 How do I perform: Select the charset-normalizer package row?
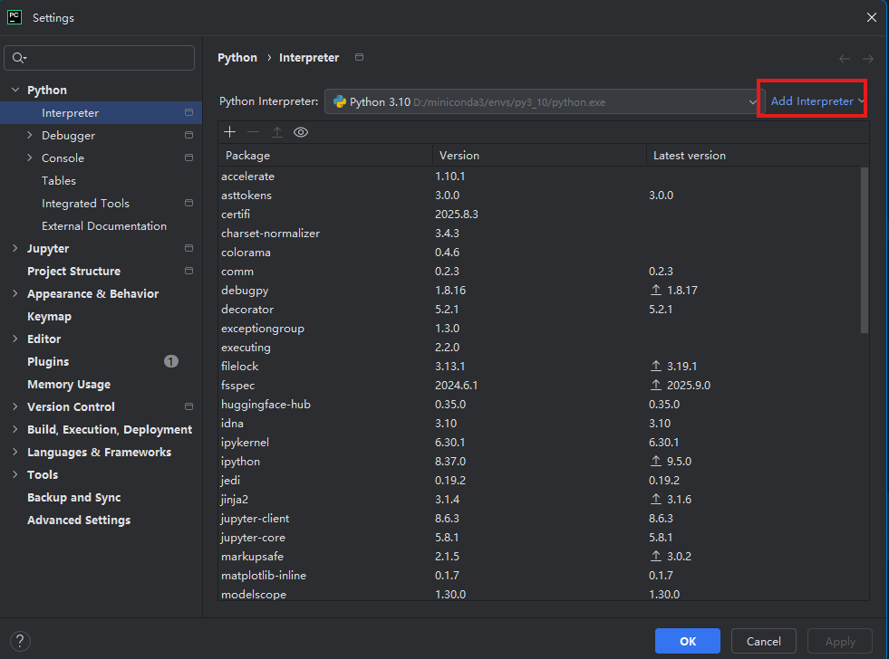point(539,234)
